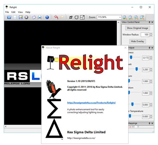This screenshot has height=145, width=158.
Task: Click the horizontal scrollbar left arrow
Action: 6,127
